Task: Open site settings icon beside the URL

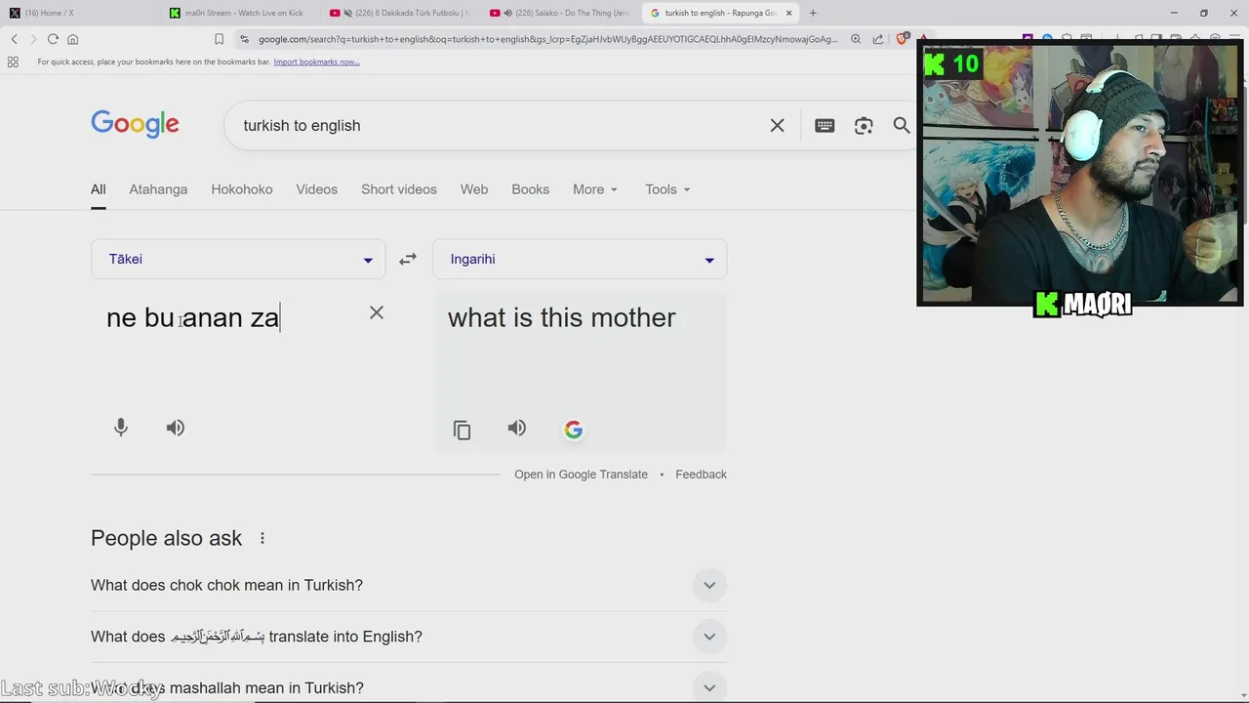Action: click(x=244, y=39)
